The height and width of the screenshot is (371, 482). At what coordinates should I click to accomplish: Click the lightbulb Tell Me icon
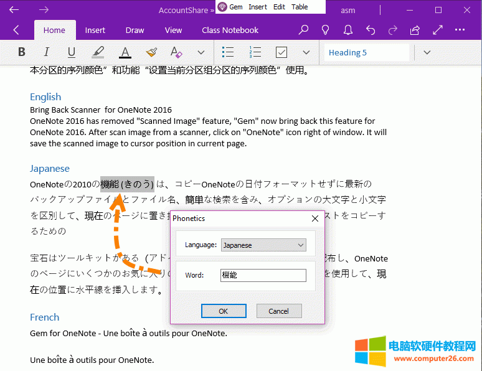coord(325,30)
